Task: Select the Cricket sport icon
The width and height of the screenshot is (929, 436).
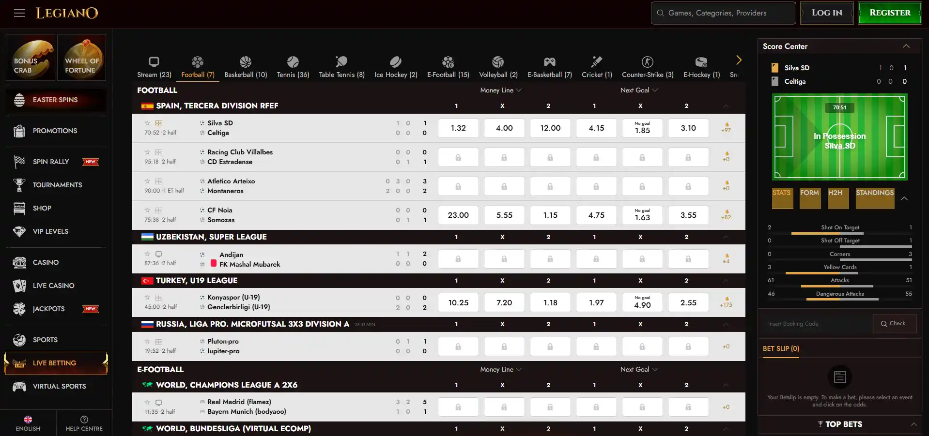Action: [x=597, y=62]
